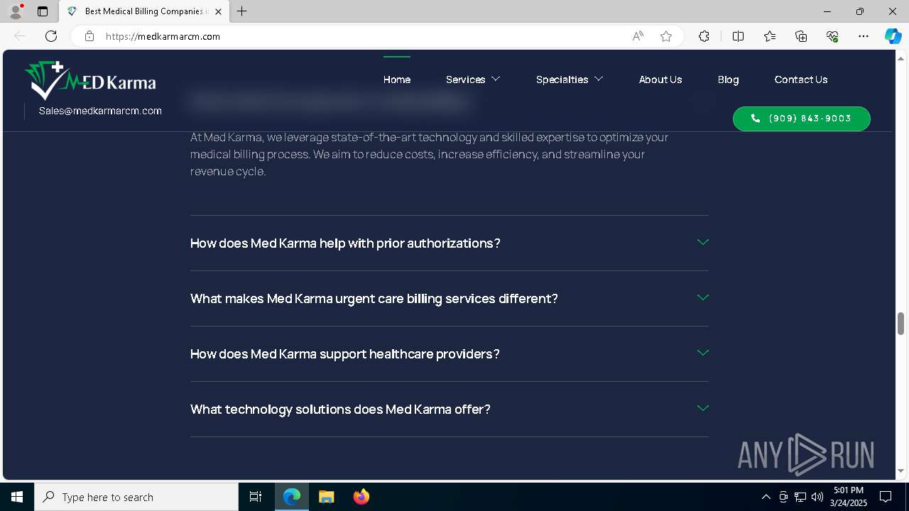Launch Firefox from the taskbar
Viewport: 909px width, 511px height.
pos(361,497)
